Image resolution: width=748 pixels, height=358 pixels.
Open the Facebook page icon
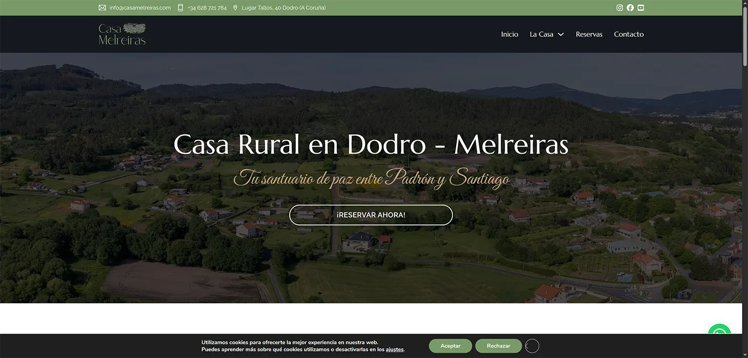click(x=630, y=7)
